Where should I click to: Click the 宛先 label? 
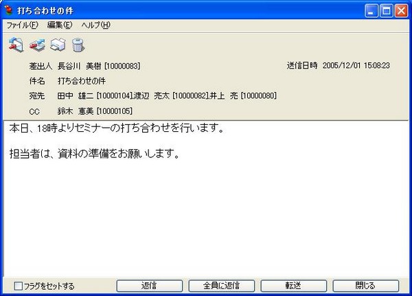tap(37, 96)
